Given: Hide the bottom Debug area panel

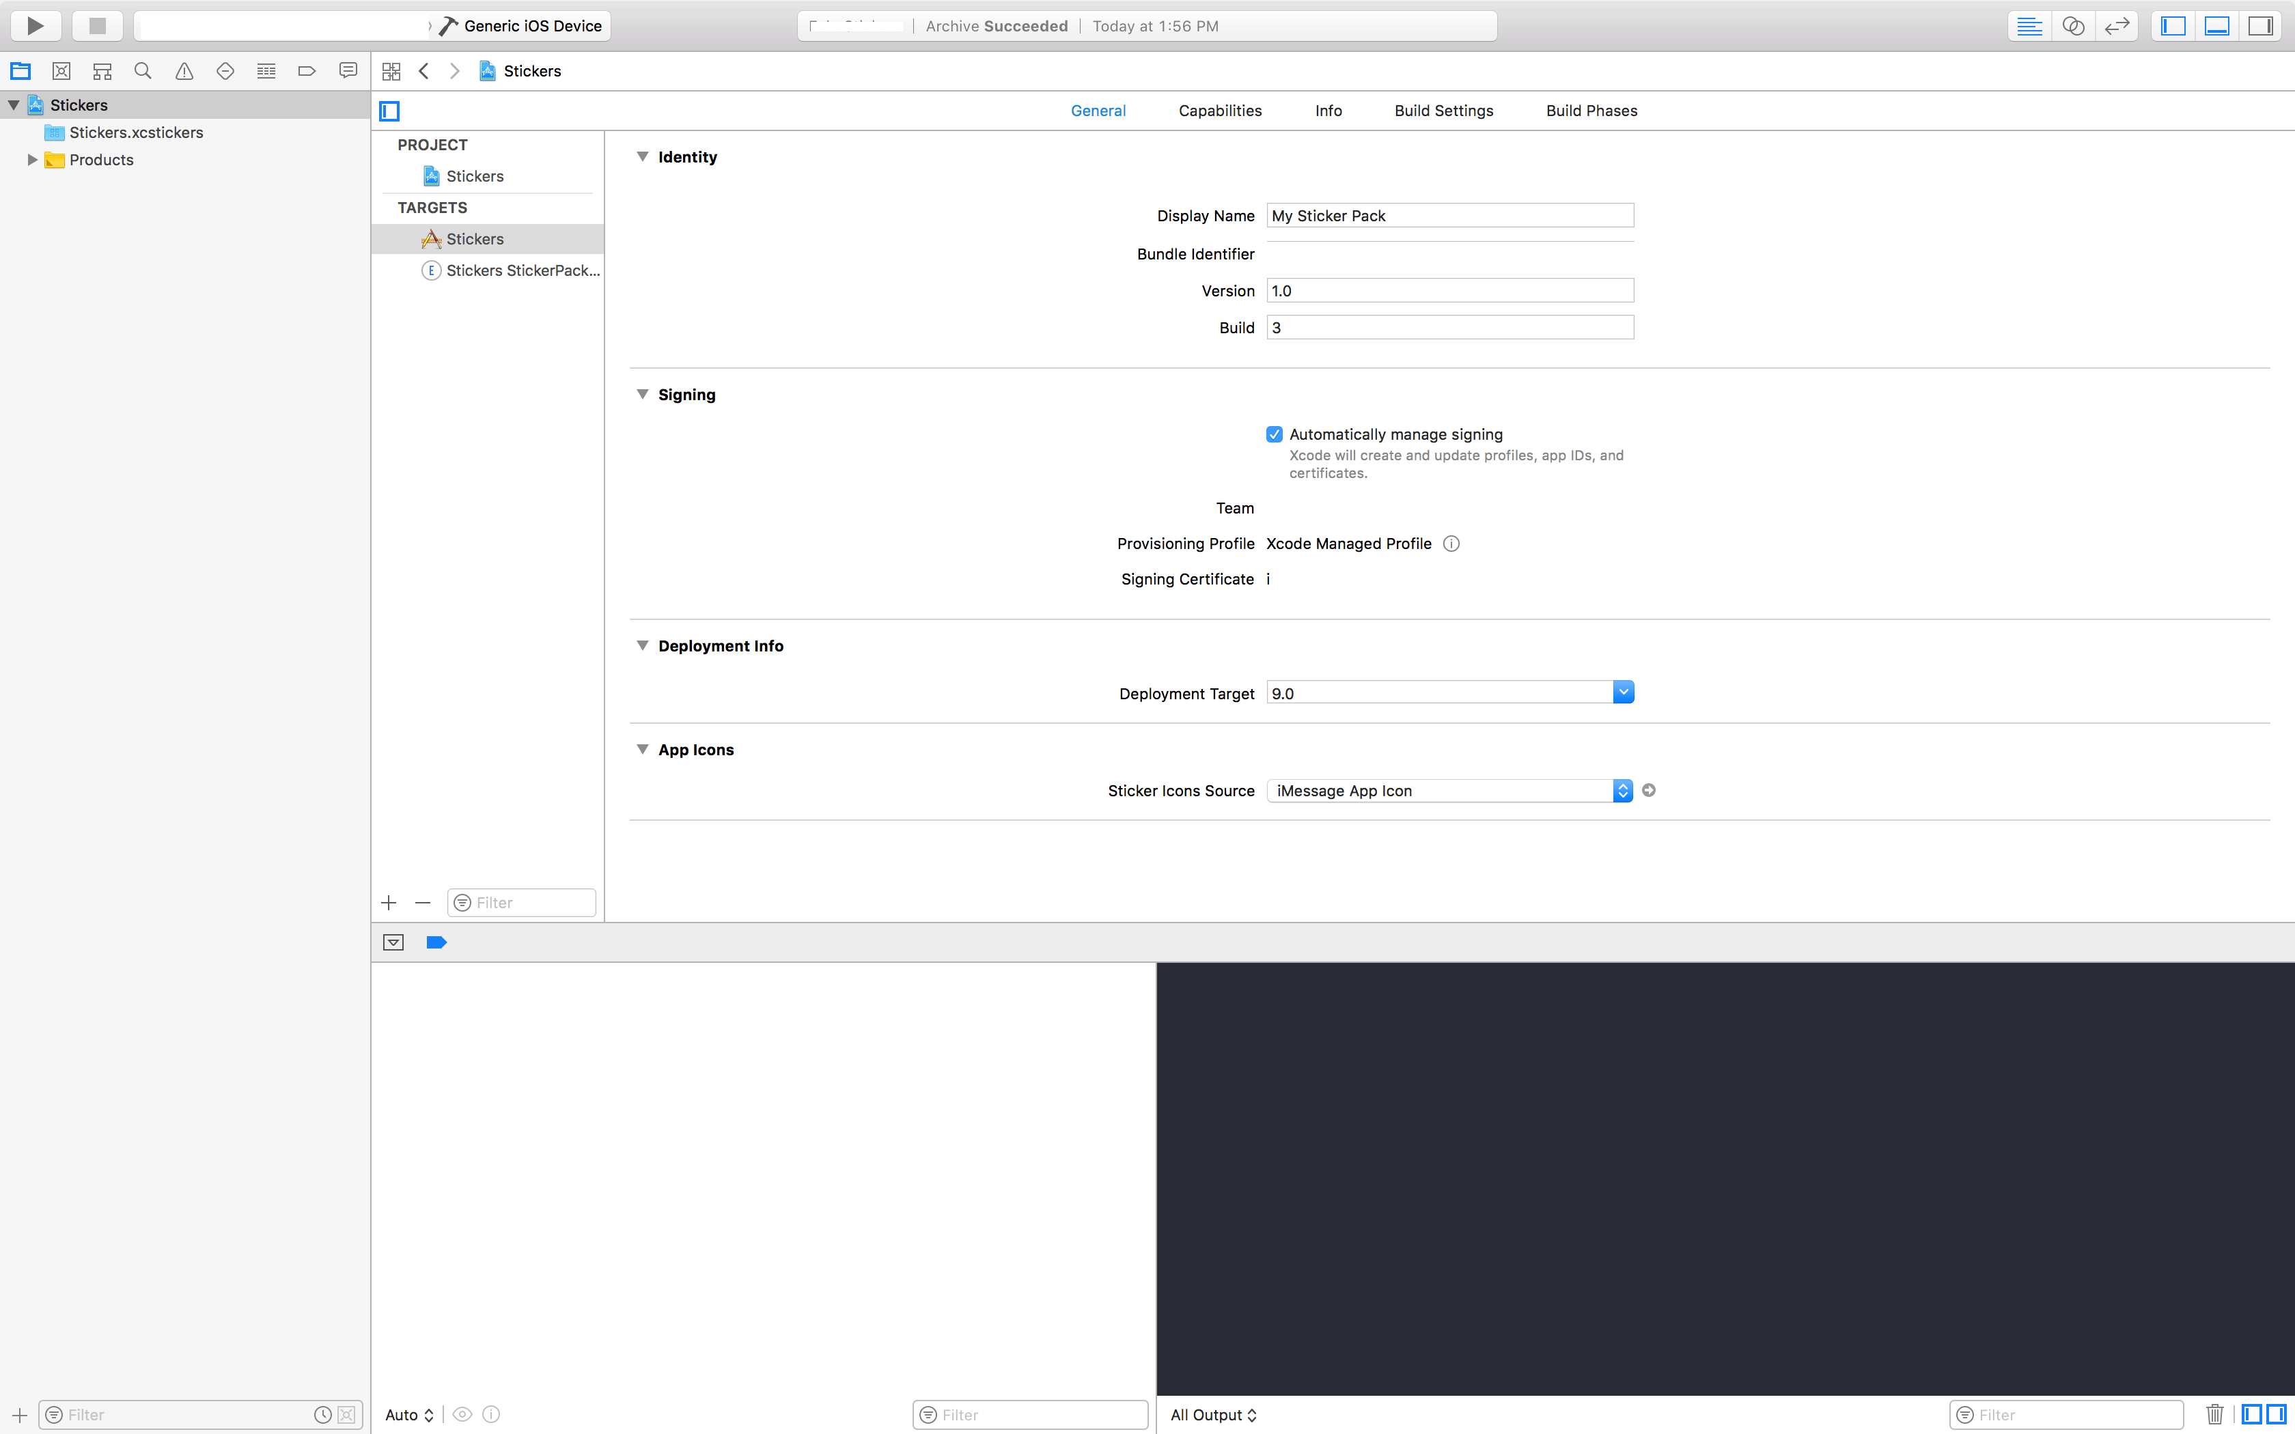Looking at the screenshot, I should pos(2217,26).
